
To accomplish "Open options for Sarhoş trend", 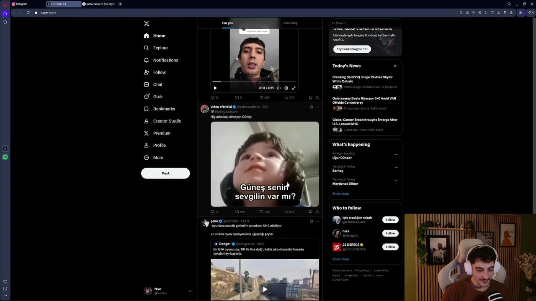I will [x=397, y=167].
